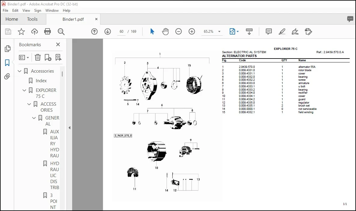
Task: Open the attachments paperclip panel
Action: tap(7, 76)
